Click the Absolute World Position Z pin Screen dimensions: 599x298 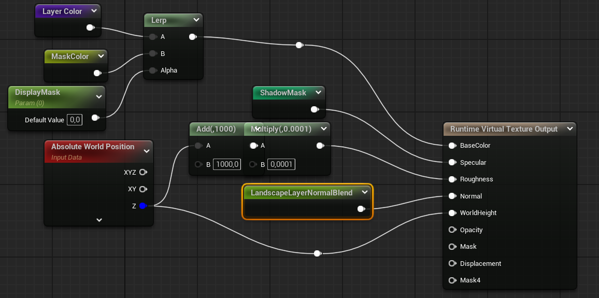(142, 206)
